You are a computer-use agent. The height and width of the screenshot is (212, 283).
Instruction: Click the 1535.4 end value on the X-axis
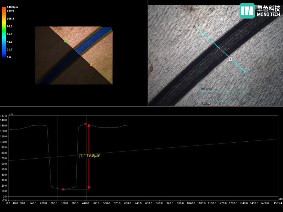click(278, 203)
